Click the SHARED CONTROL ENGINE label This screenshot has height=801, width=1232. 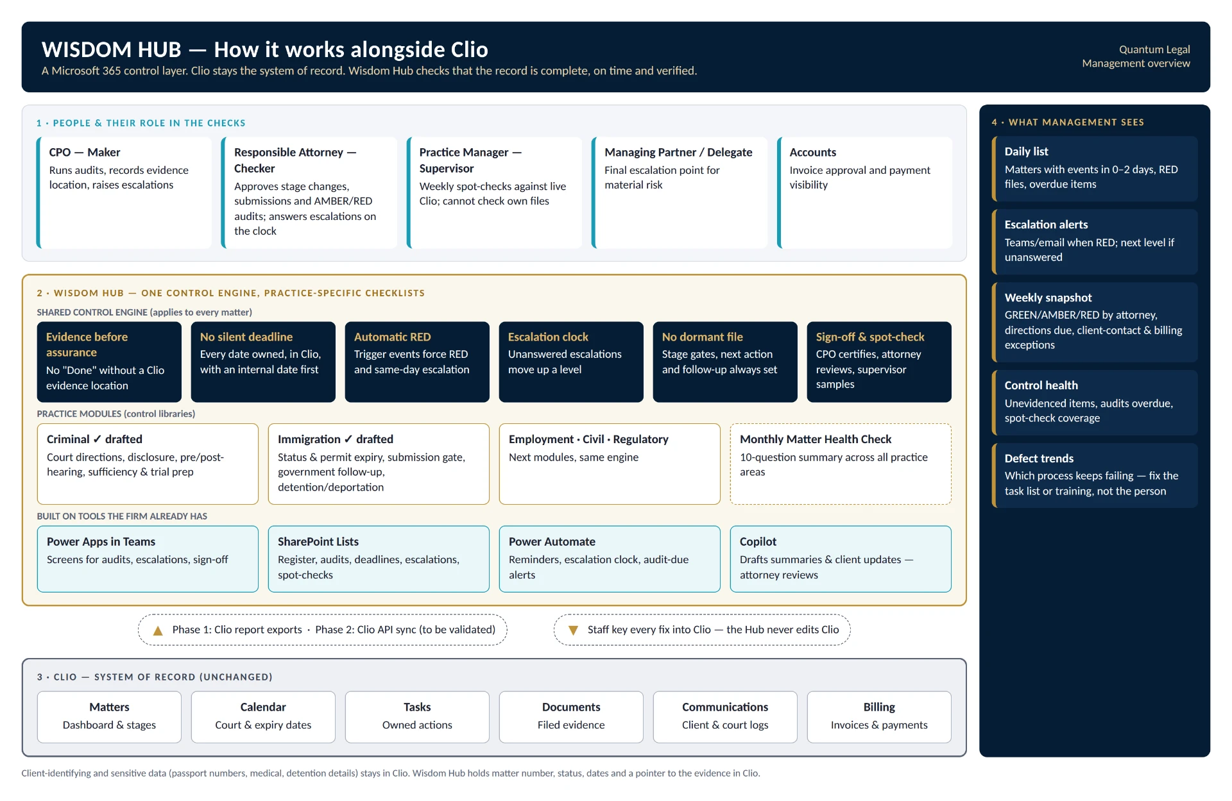144,312
